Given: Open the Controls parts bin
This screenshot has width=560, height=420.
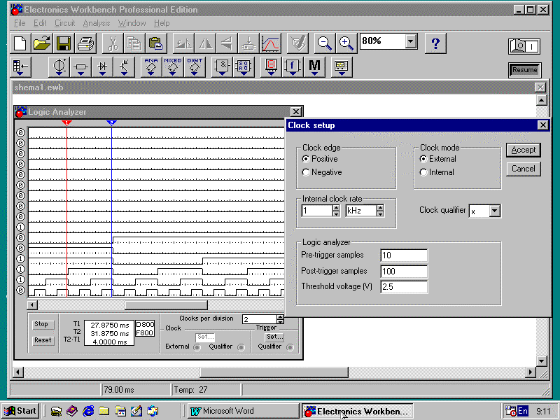Looking at the screenshot, I should tap(293, 66).
